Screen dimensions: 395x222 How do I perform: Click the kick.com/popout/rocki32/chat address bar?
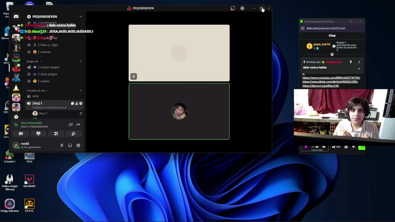pos(326,28)
